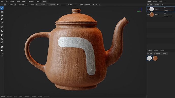The width and height of the screenshot is (175, 98).
Task: Select the Color ID tool
Action: click(2, 39)
